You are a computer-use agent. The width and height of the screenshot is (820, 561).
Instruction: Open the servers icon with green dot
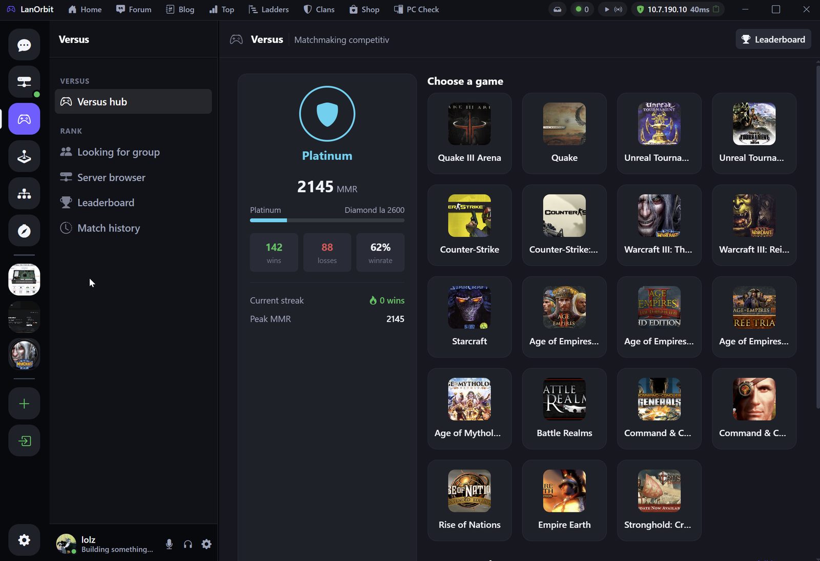tap(24, 82)
